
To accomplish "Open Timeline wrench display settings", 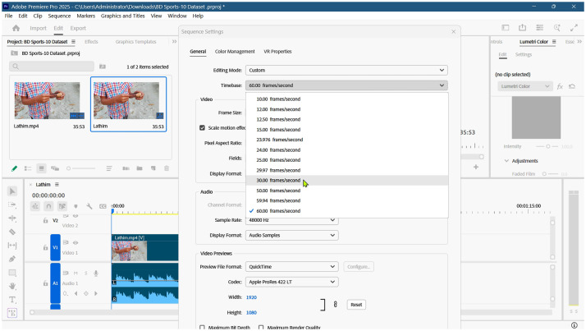I will click(89, 206).
